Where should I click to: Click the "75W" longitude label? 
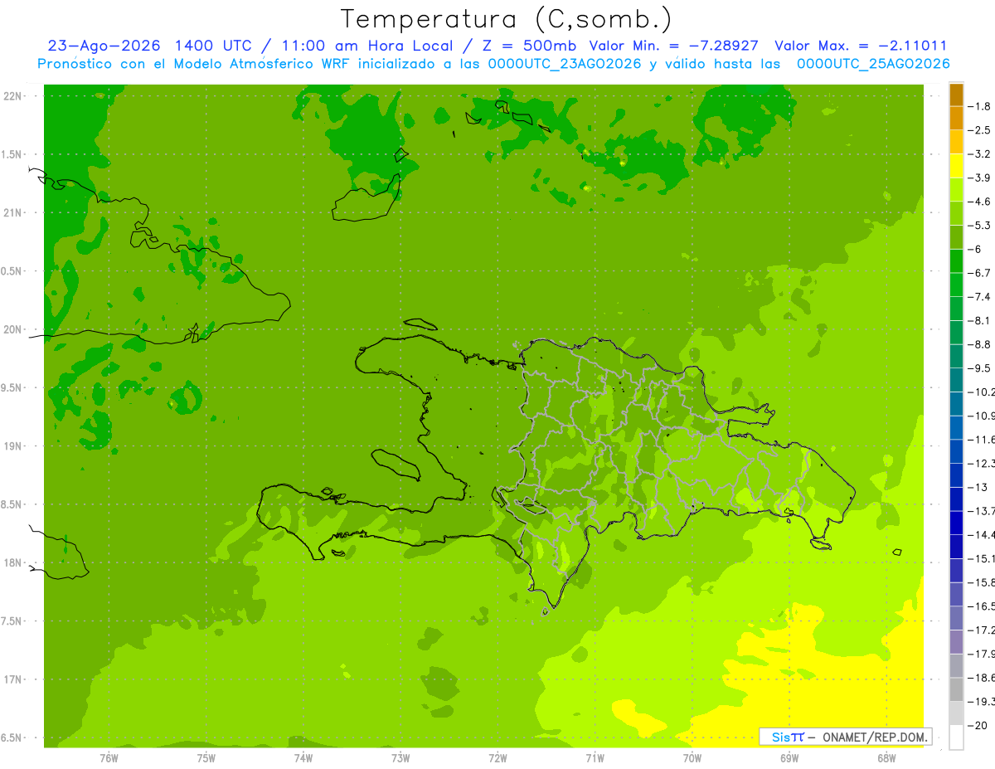coord(206,757)
